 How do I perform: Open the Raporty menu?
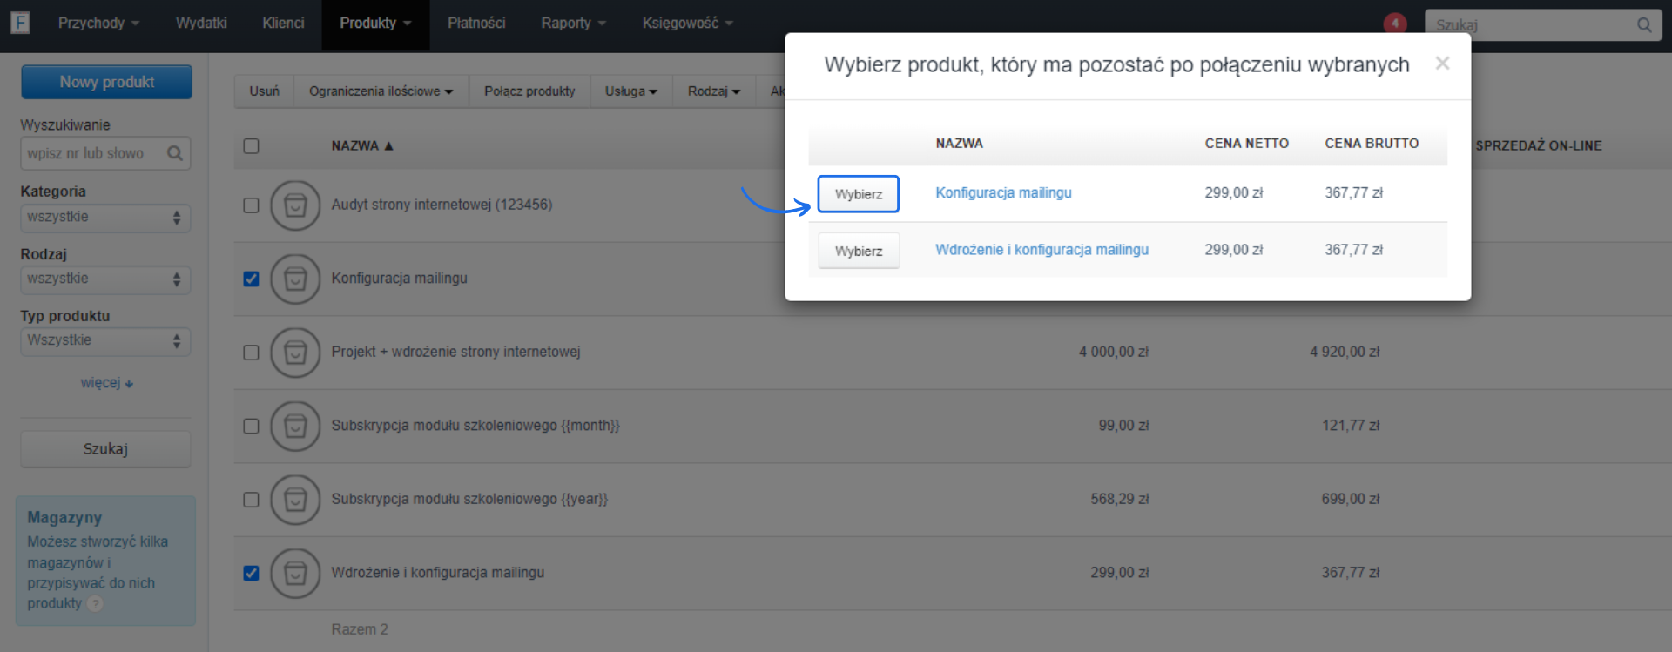pyautogui.click(x=572, y=24)
